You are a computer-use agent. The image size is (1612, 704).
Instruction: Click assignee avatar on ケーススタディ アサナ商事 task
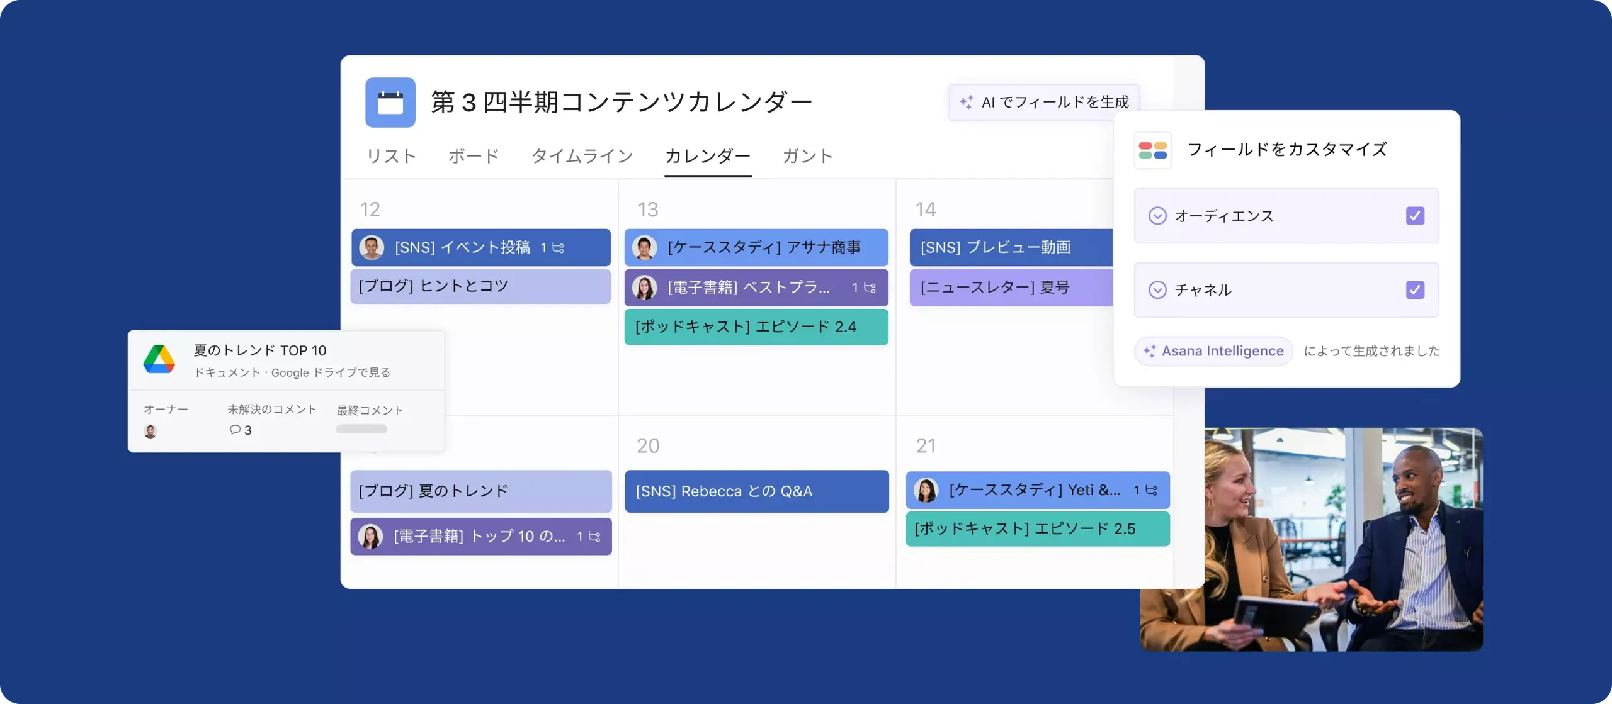[644, 248]
